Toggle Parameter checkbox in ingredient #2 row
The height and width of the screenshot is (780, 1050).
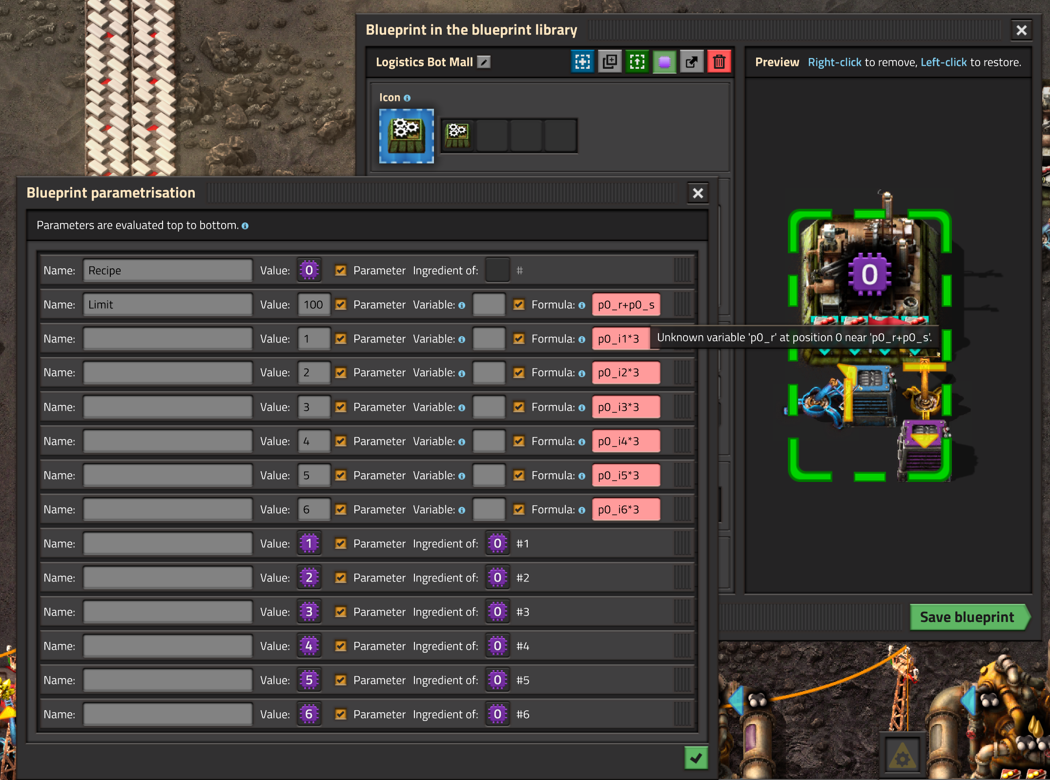click(x=341, y=578)
